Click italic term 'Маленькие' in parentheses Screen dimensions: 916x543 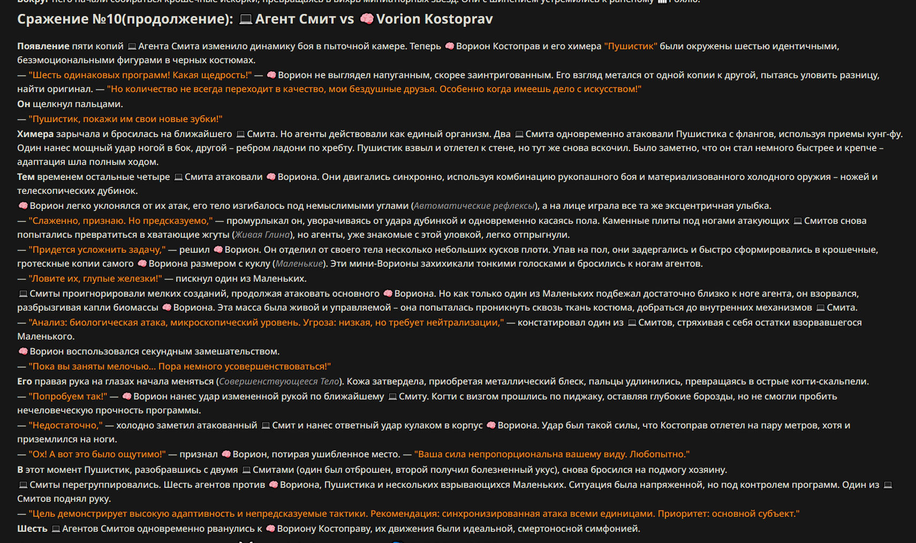[x=299, y=263]
